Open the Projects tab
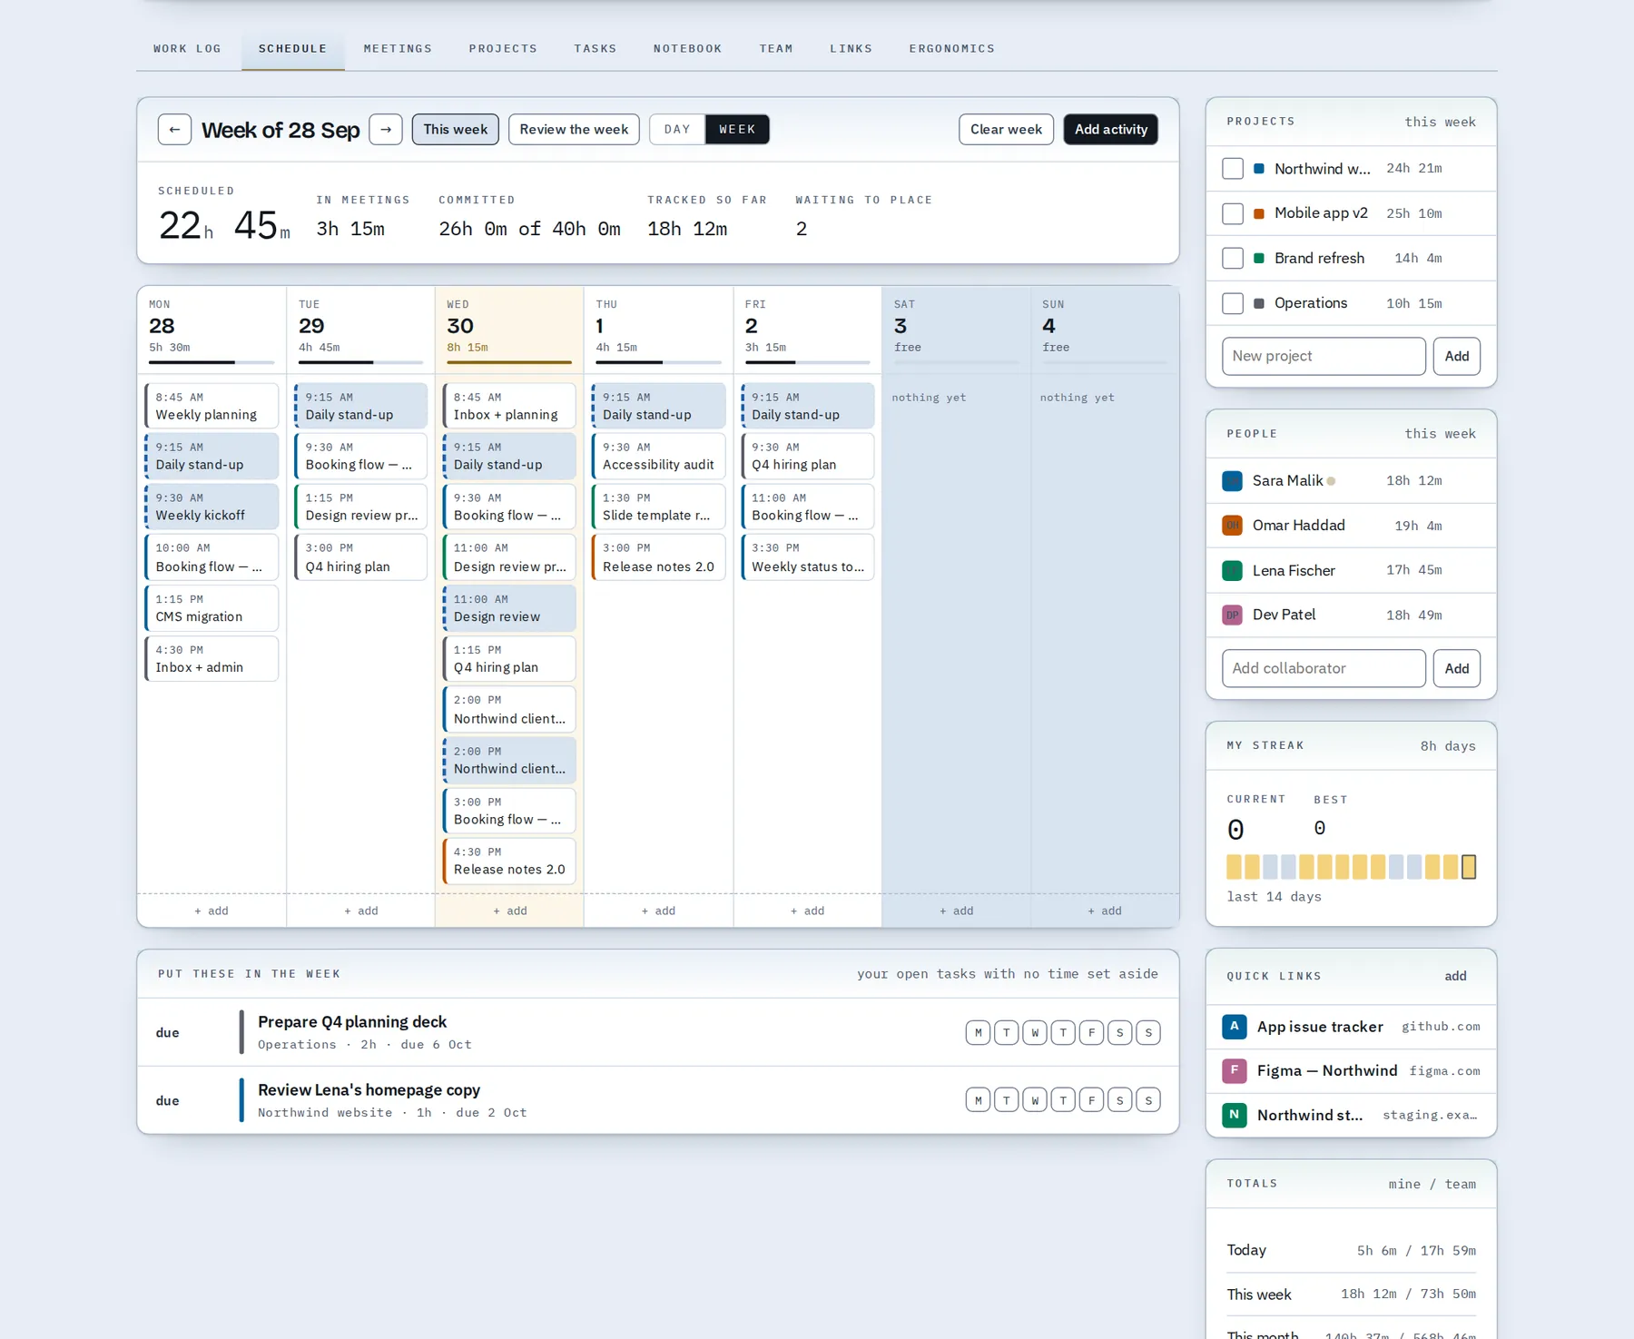This screenshot has width=1634, height=1339. click(503, 49)
